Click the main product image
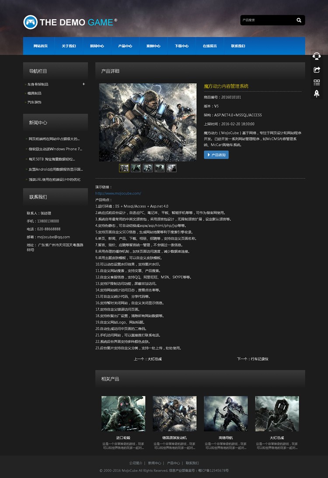This screenshot has width=328, height=478. coord(147,122)
